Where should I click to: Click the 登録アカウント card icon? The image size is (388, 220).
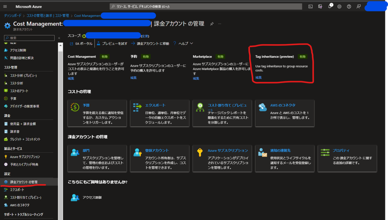pos(137,152)
